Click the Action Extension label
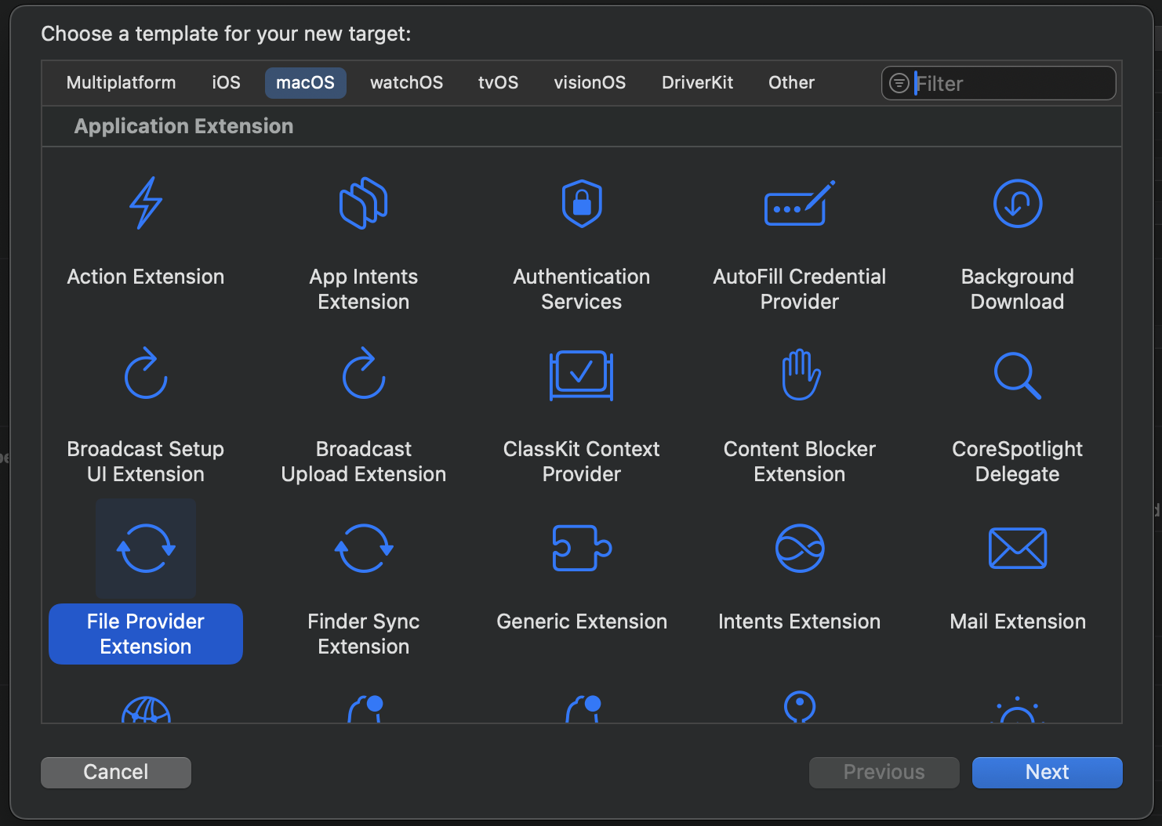1162x826 pixels. (146, 277)
